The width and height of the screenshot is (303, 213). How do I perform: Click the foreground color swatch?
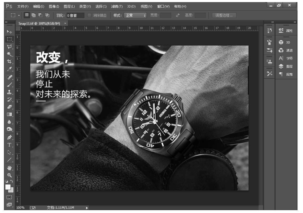(x=8, y=187)
